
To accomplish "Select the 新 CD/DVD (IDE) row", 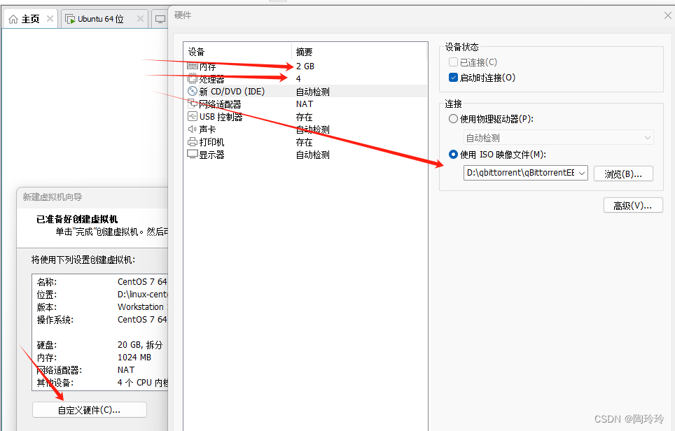I will click(x=305, y=91).
